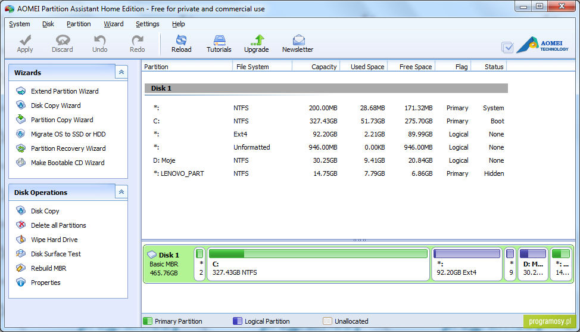
Task: Click the Migrate OS to SSD icon
Action: (21, 134)
